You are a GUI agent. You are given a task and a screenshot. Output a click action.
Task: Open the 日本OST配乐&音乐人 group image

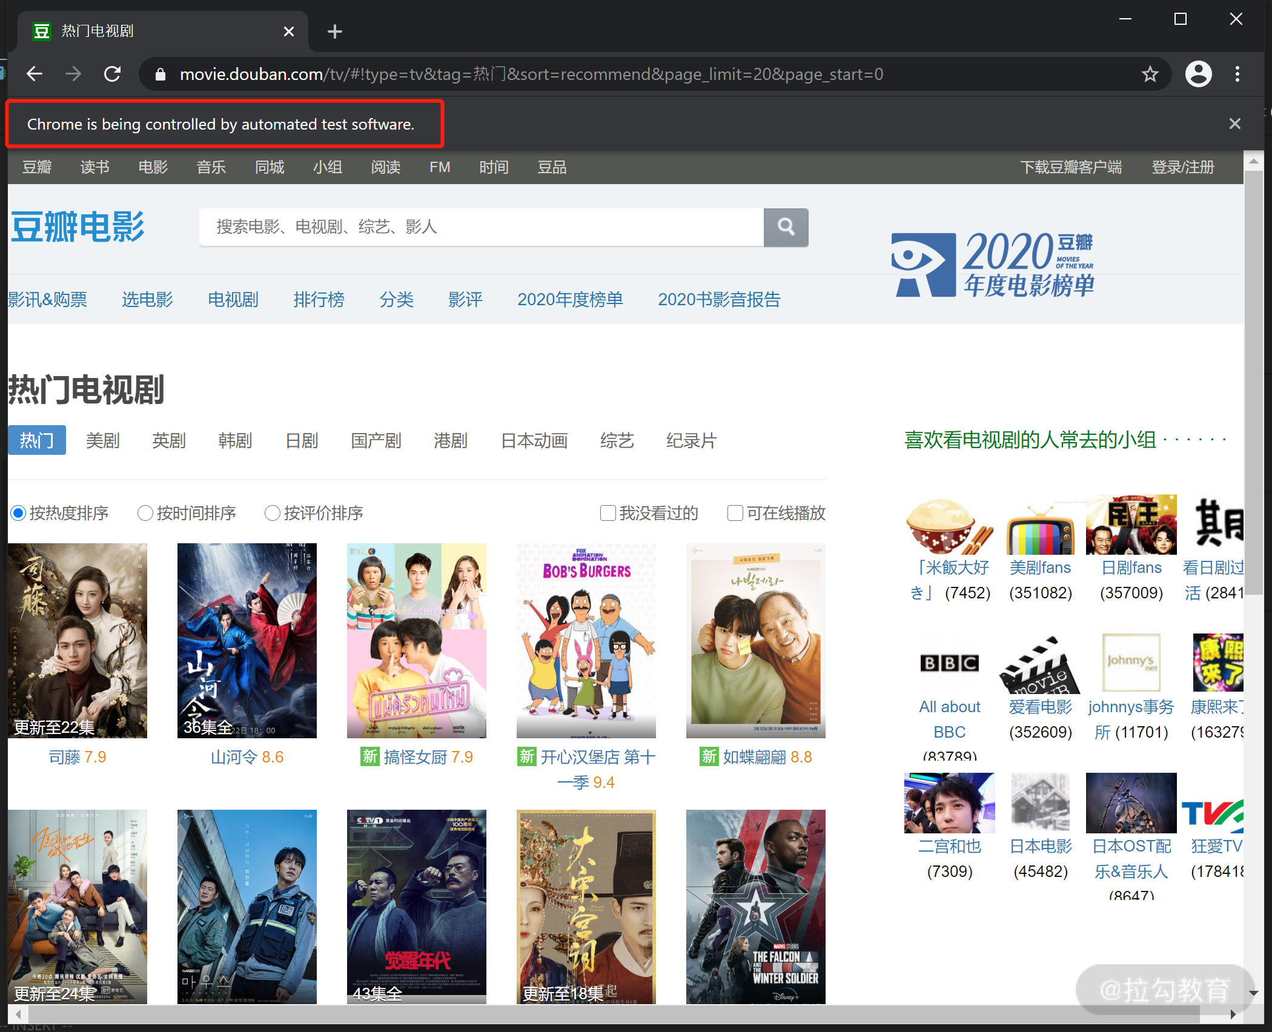1131,803
